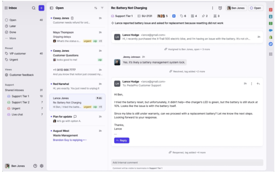Open the green Shopify bag icon

(x=271, y=37)
